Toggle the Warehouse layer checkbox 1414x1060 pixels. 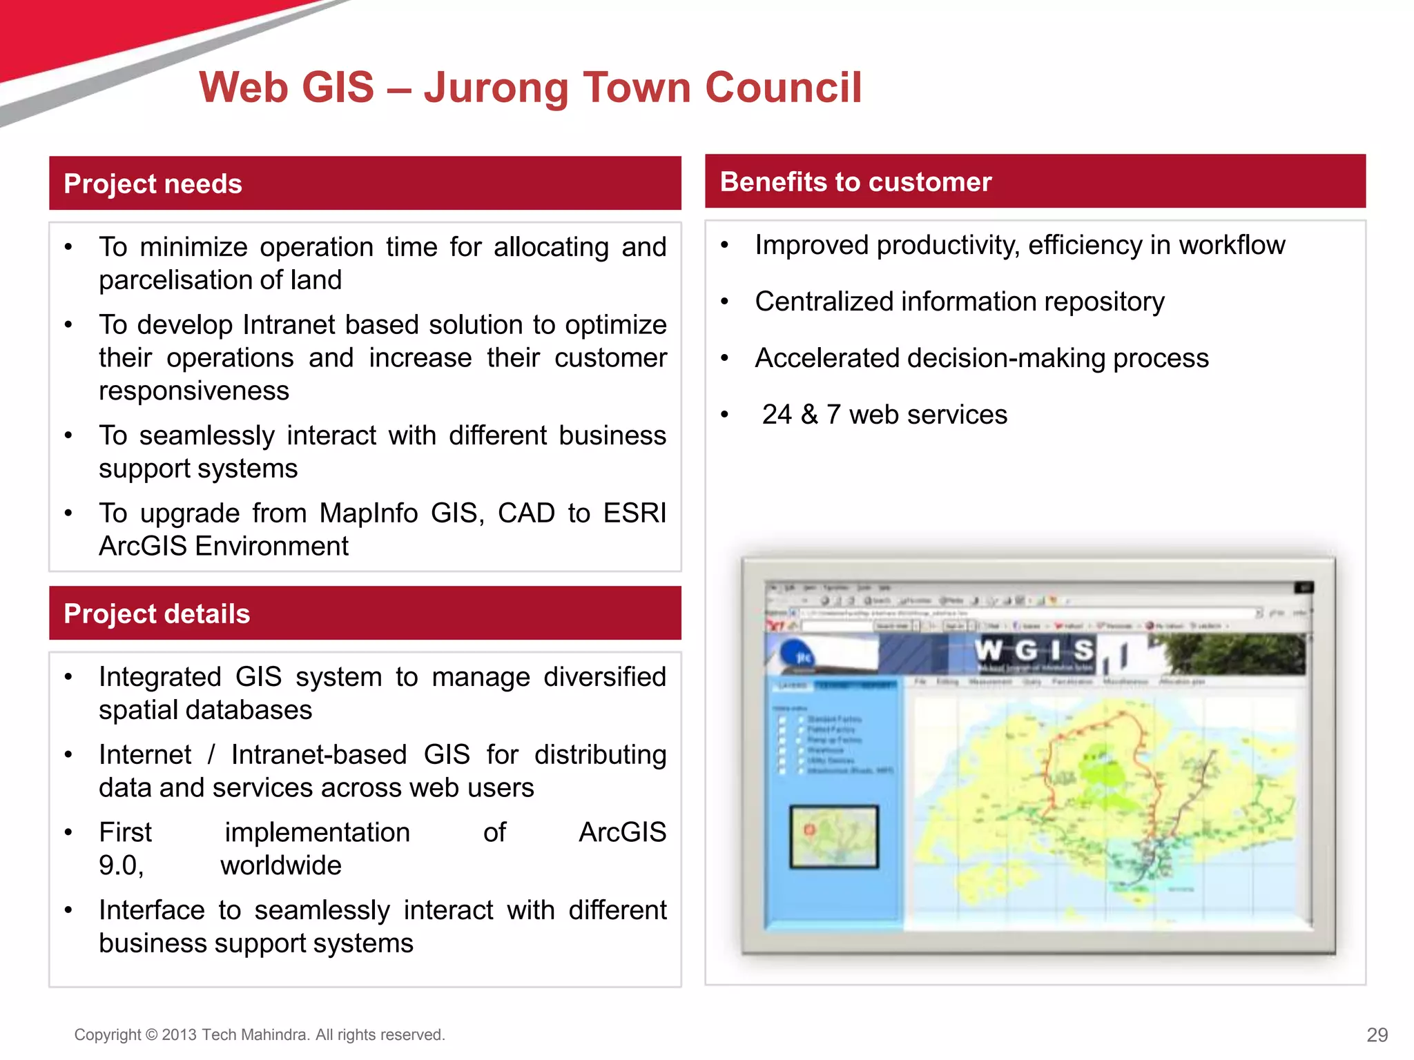coord(782,750)
